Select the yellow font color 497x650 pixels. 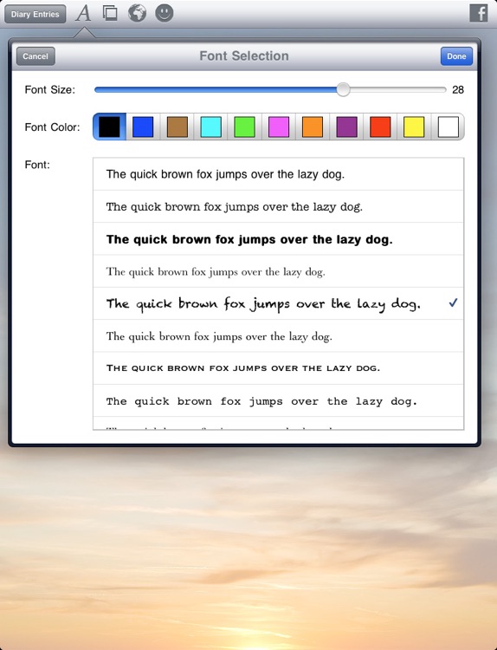[x=414, y=127]
